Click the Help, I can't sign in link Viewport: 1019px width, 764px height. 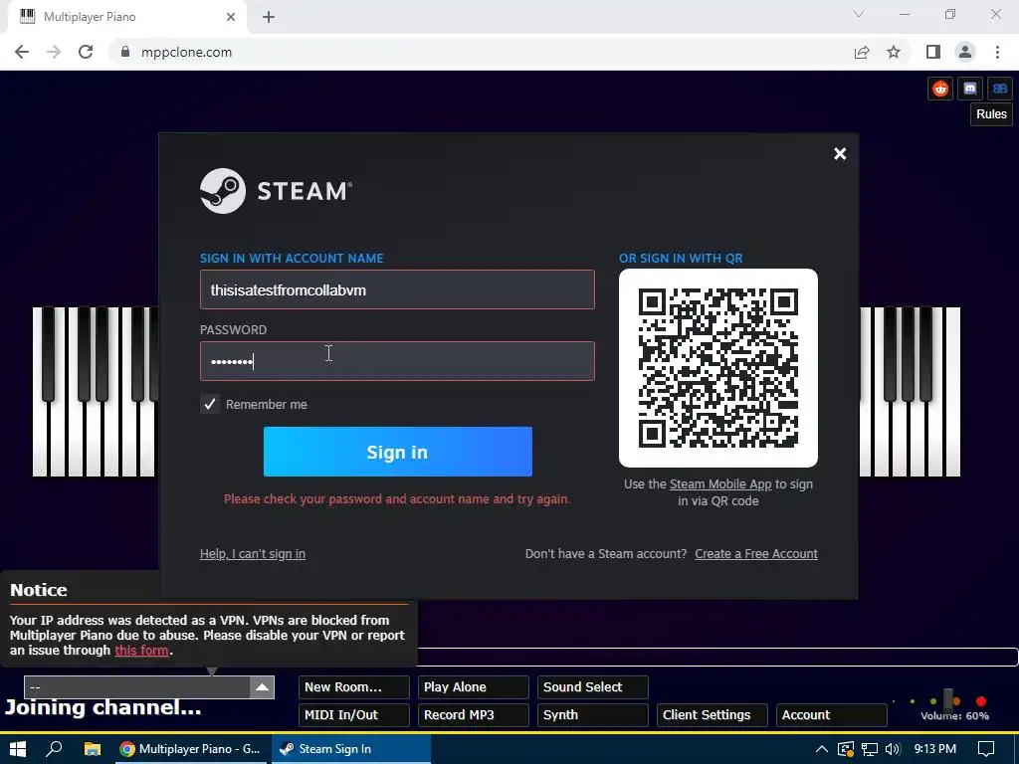click(252, 554)
